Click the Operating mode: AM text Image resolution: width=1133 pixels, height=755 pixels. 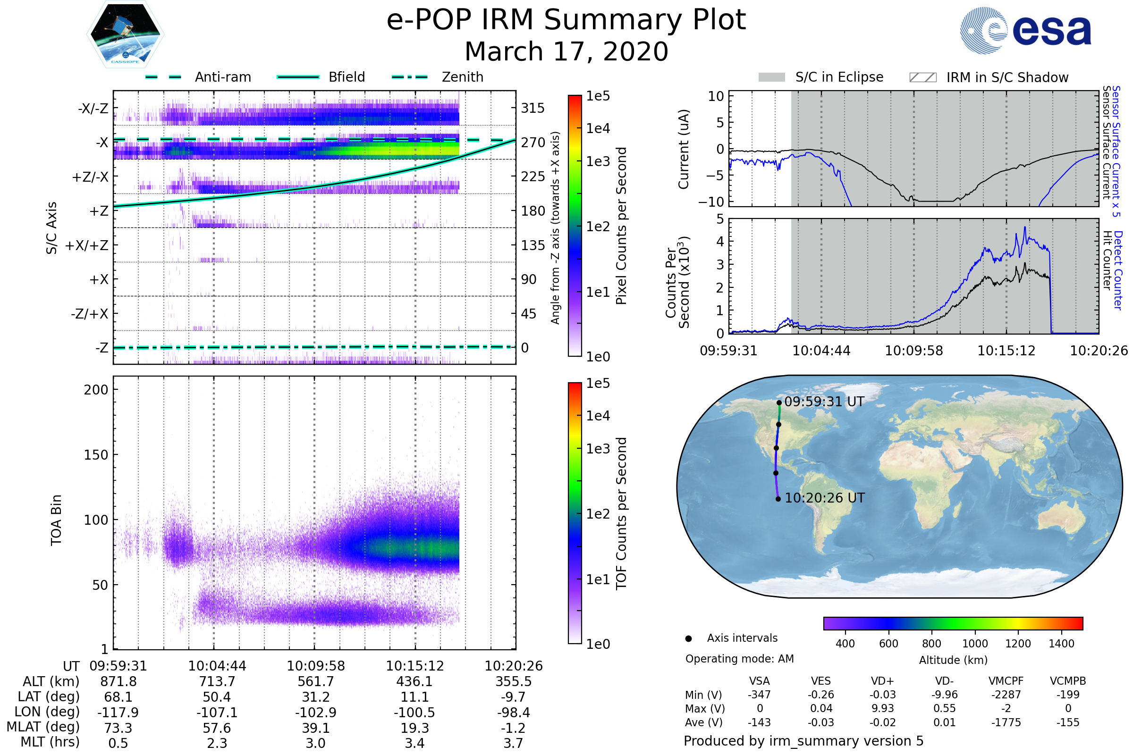(x=739, y=659)
